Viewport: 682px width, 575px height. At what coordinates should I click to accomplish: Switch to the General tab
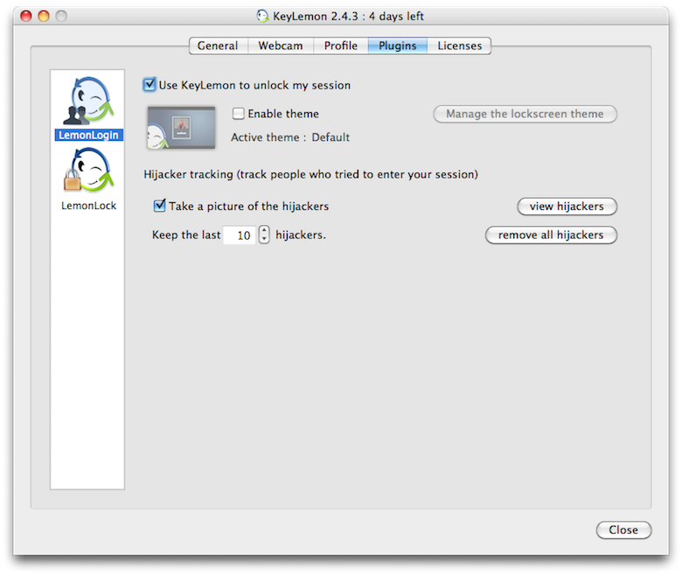218,46
